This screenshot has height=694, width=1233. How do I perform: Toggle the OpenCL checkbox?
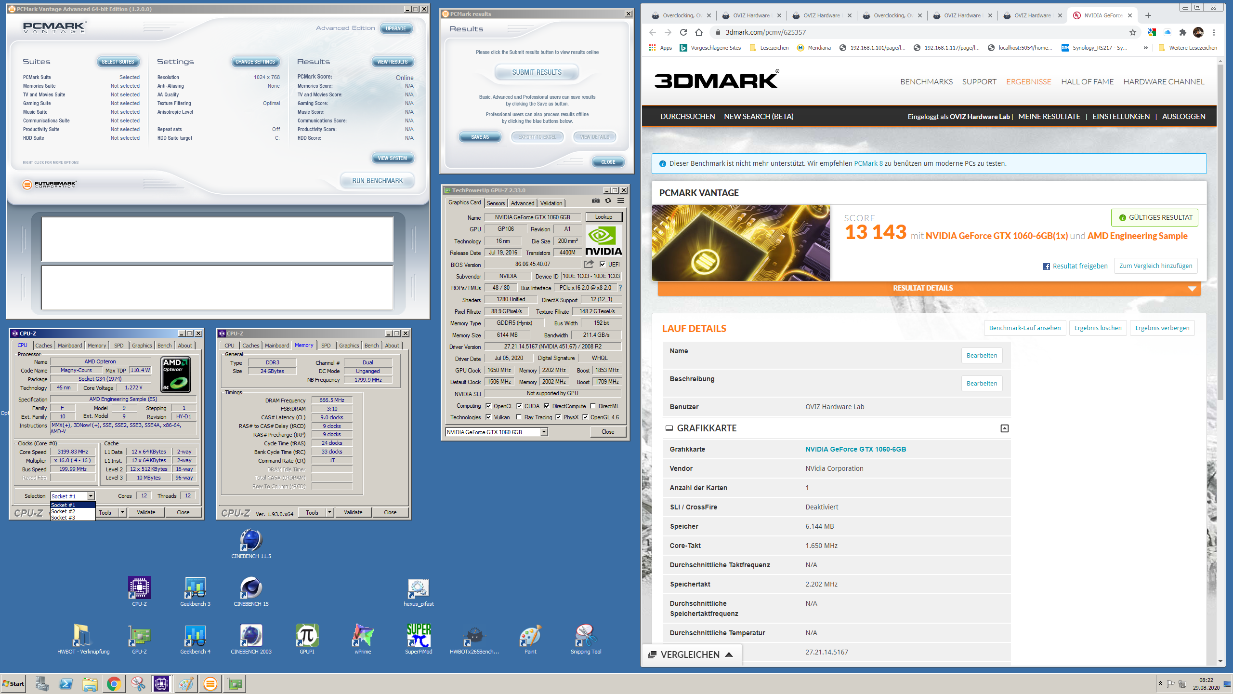click(x=488, y=406)
